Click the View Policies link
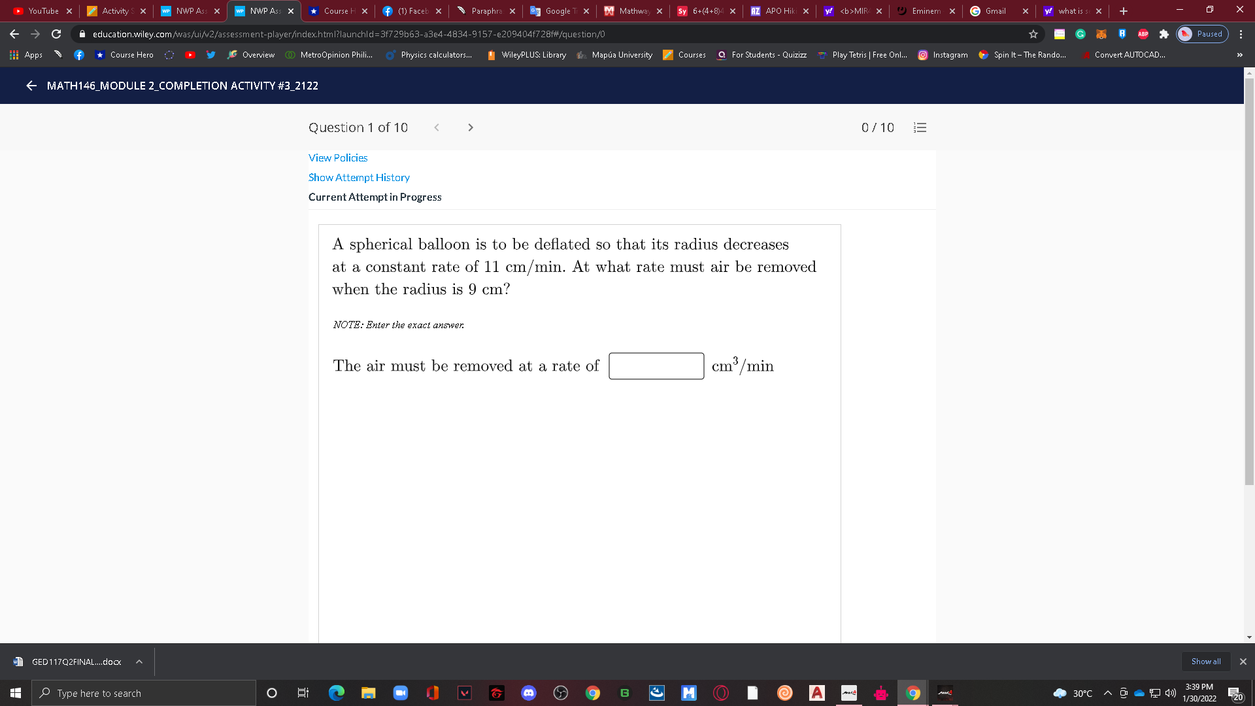The width and height of the screenshot is (1255, 706). pyautogui.click(x=337, y=158)
